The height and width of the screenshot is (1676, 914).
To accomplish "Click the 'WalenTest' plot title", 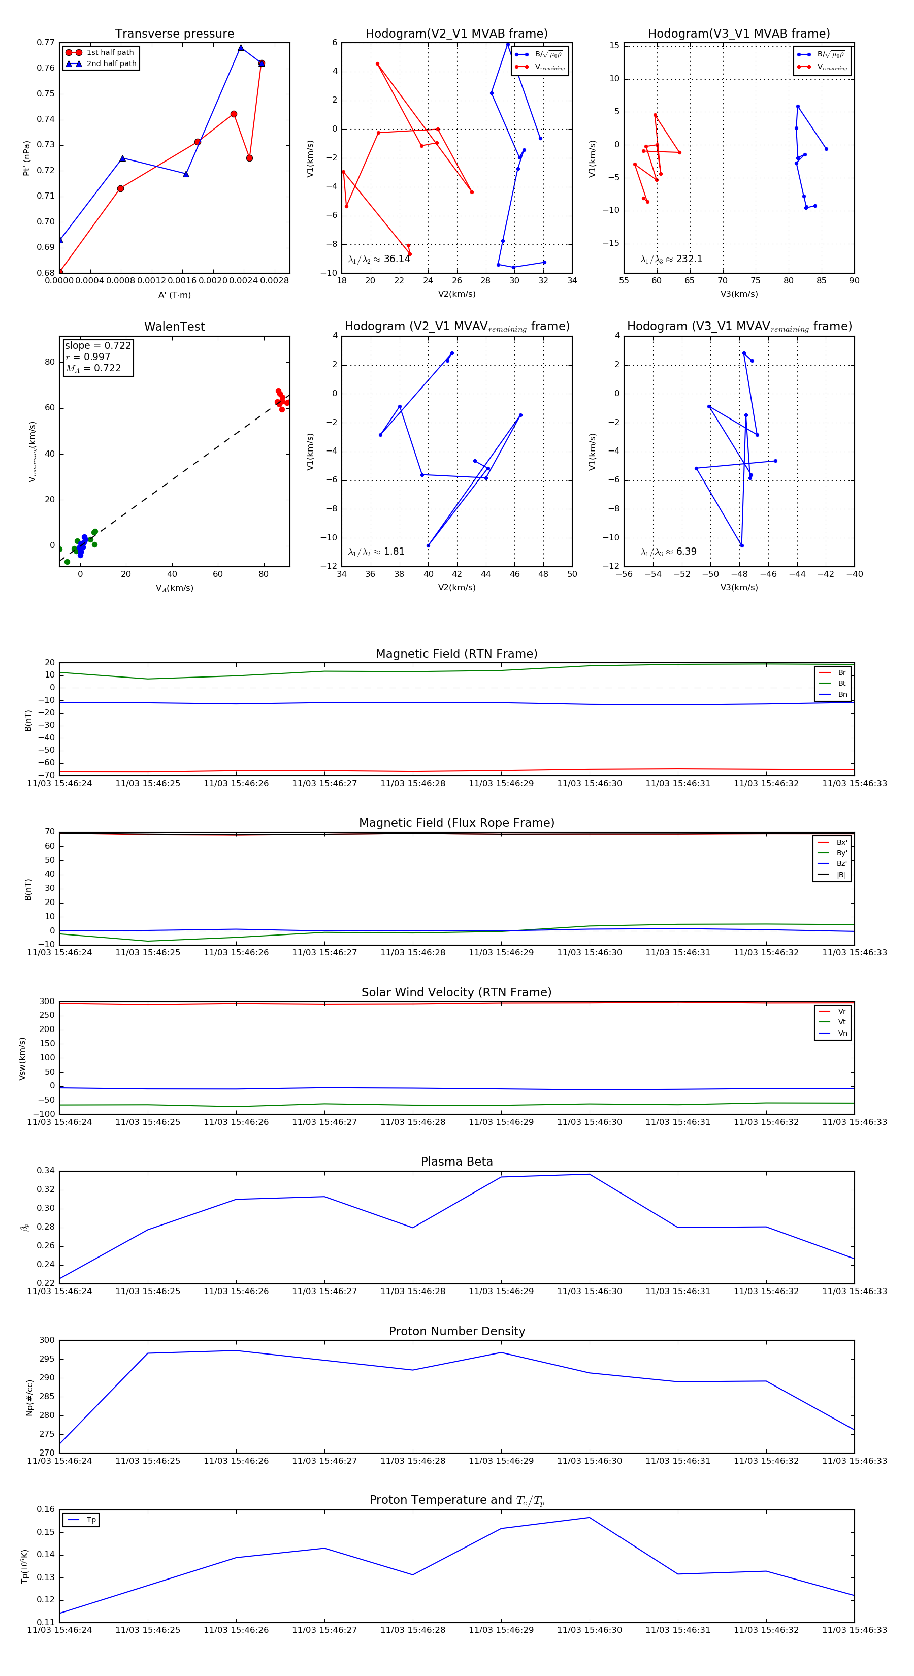I will 174,327.
